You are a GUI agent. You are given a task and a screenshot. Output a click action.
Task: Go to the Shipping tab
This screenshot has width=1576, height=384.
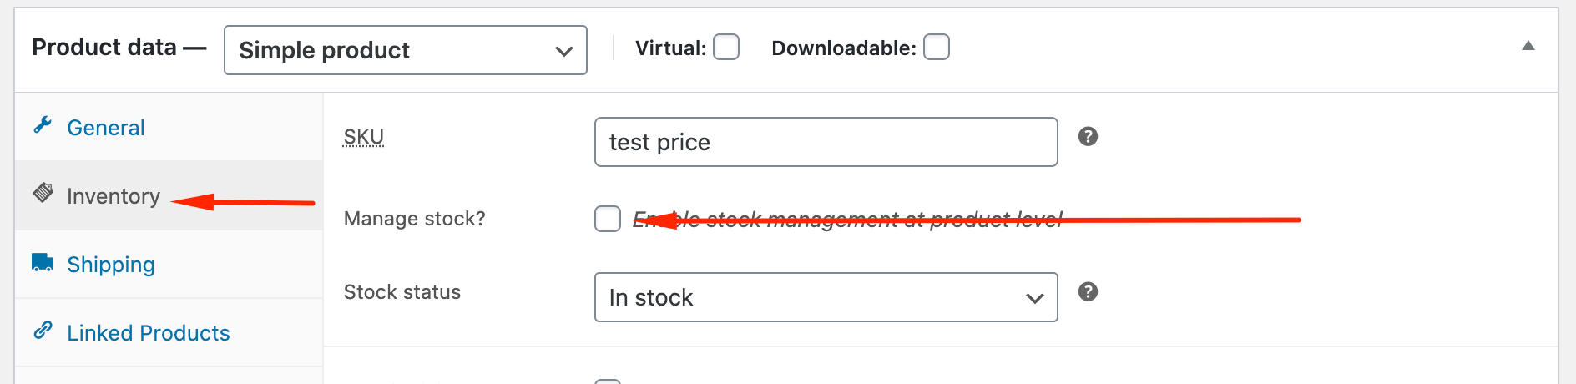111,265
